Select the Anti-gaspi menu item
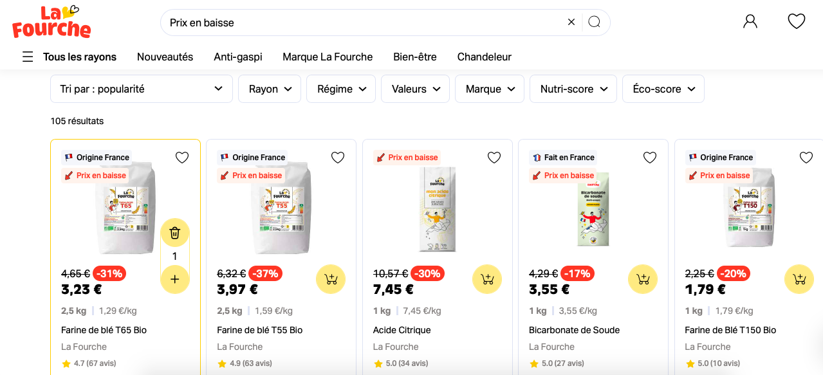The height and width of the screenshot is (375, 823). pyautogui.click(x=237, y=57)
